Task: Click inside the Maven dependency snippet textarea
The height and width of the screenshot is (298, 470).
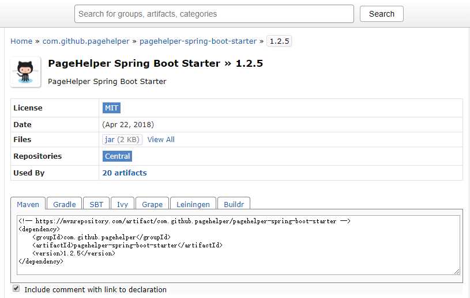Action: point(238,245)
